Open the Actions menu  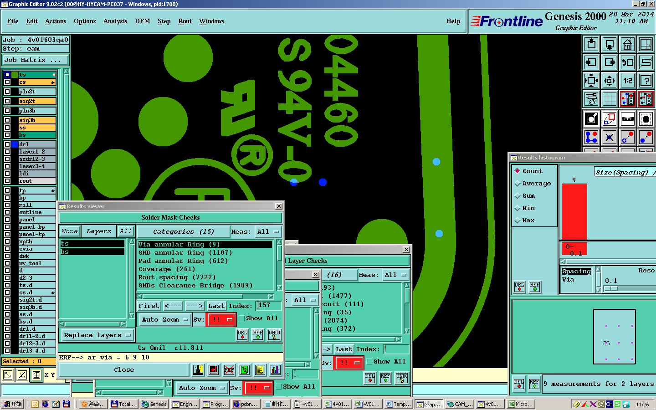pos(56,21)
